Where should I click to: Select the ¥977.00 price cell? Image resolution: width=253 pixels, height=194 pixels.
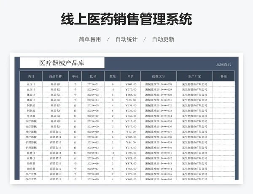131,127
